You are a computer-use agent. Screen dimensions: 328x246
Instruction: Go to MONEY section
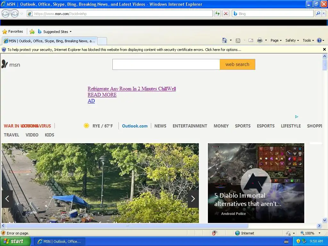point(221,126)
